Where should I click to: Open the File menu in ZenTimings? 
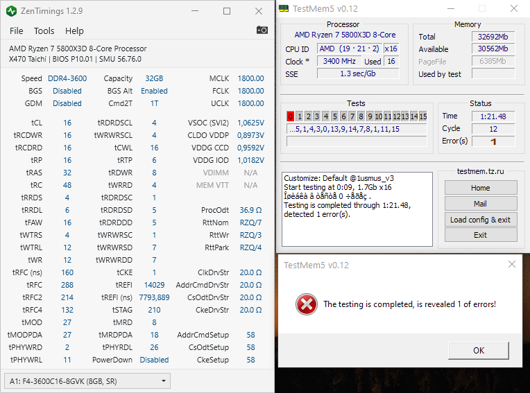tap(16, 31)
